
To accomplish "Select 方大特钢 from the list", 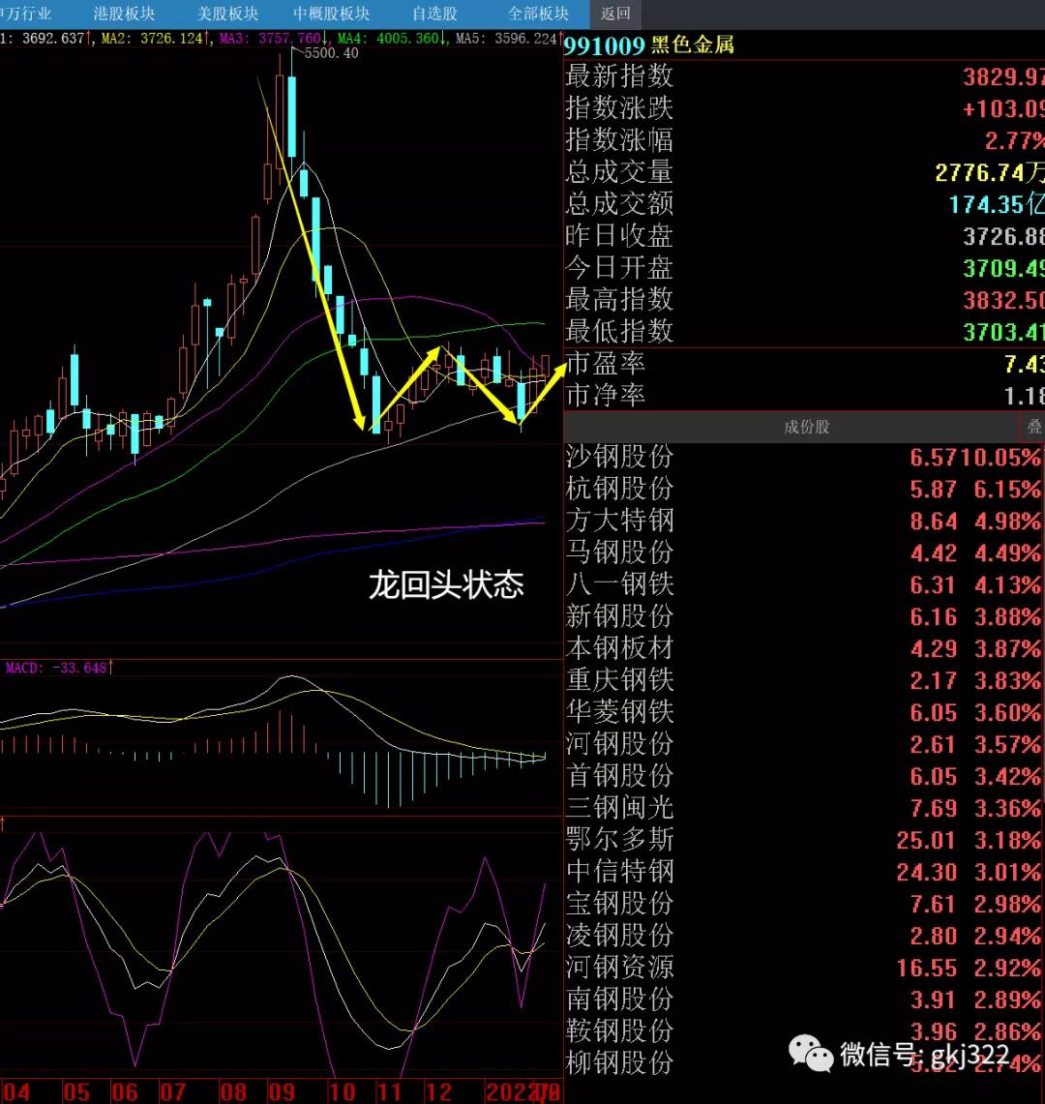I will (619, 521).
